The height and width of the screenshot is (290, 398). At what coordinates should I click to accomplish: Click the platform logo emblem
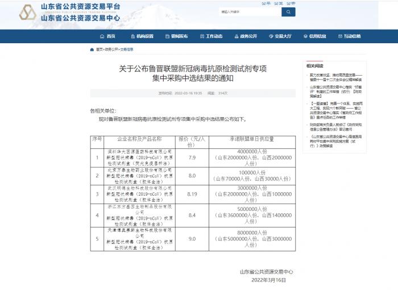[x=27, y=12]
